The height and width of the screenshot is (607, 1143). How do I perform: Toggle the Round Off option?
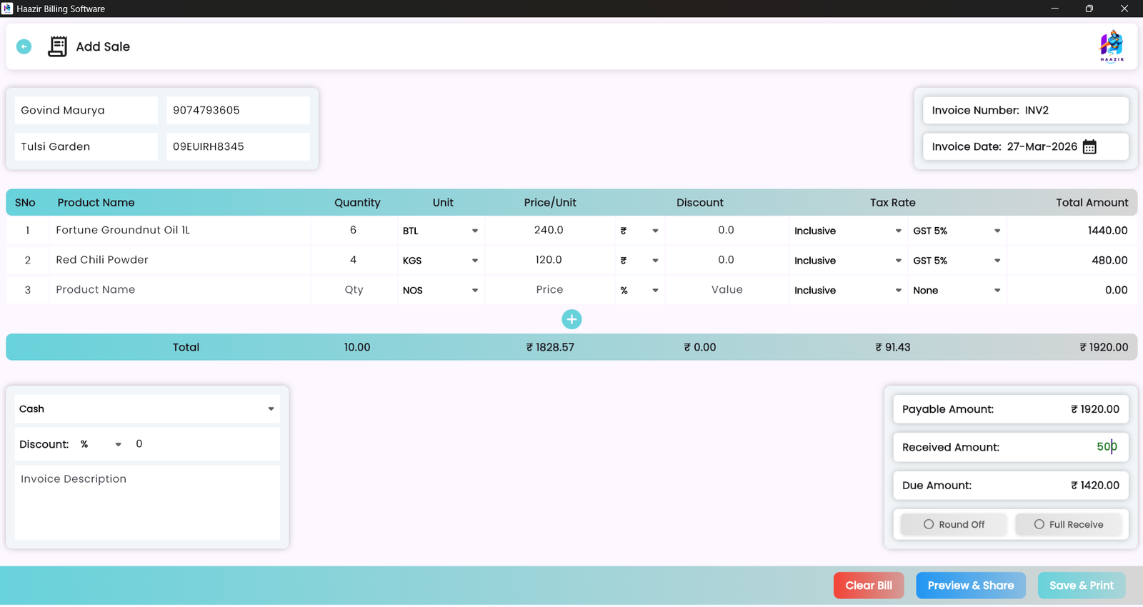(x=954, y=524)
